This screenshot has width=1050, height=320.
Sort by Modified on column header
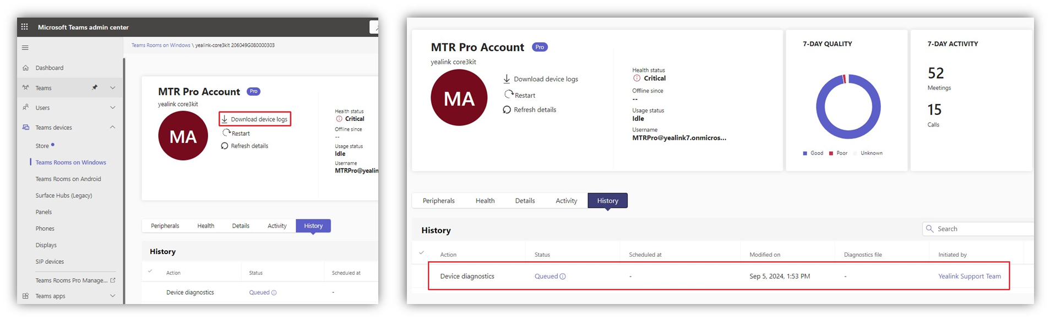pos(765,255)
